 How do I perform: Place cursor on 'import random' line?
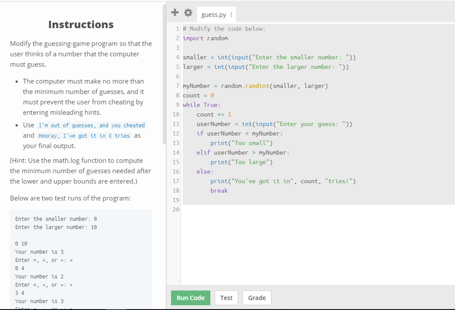click(x=205, y=38)
